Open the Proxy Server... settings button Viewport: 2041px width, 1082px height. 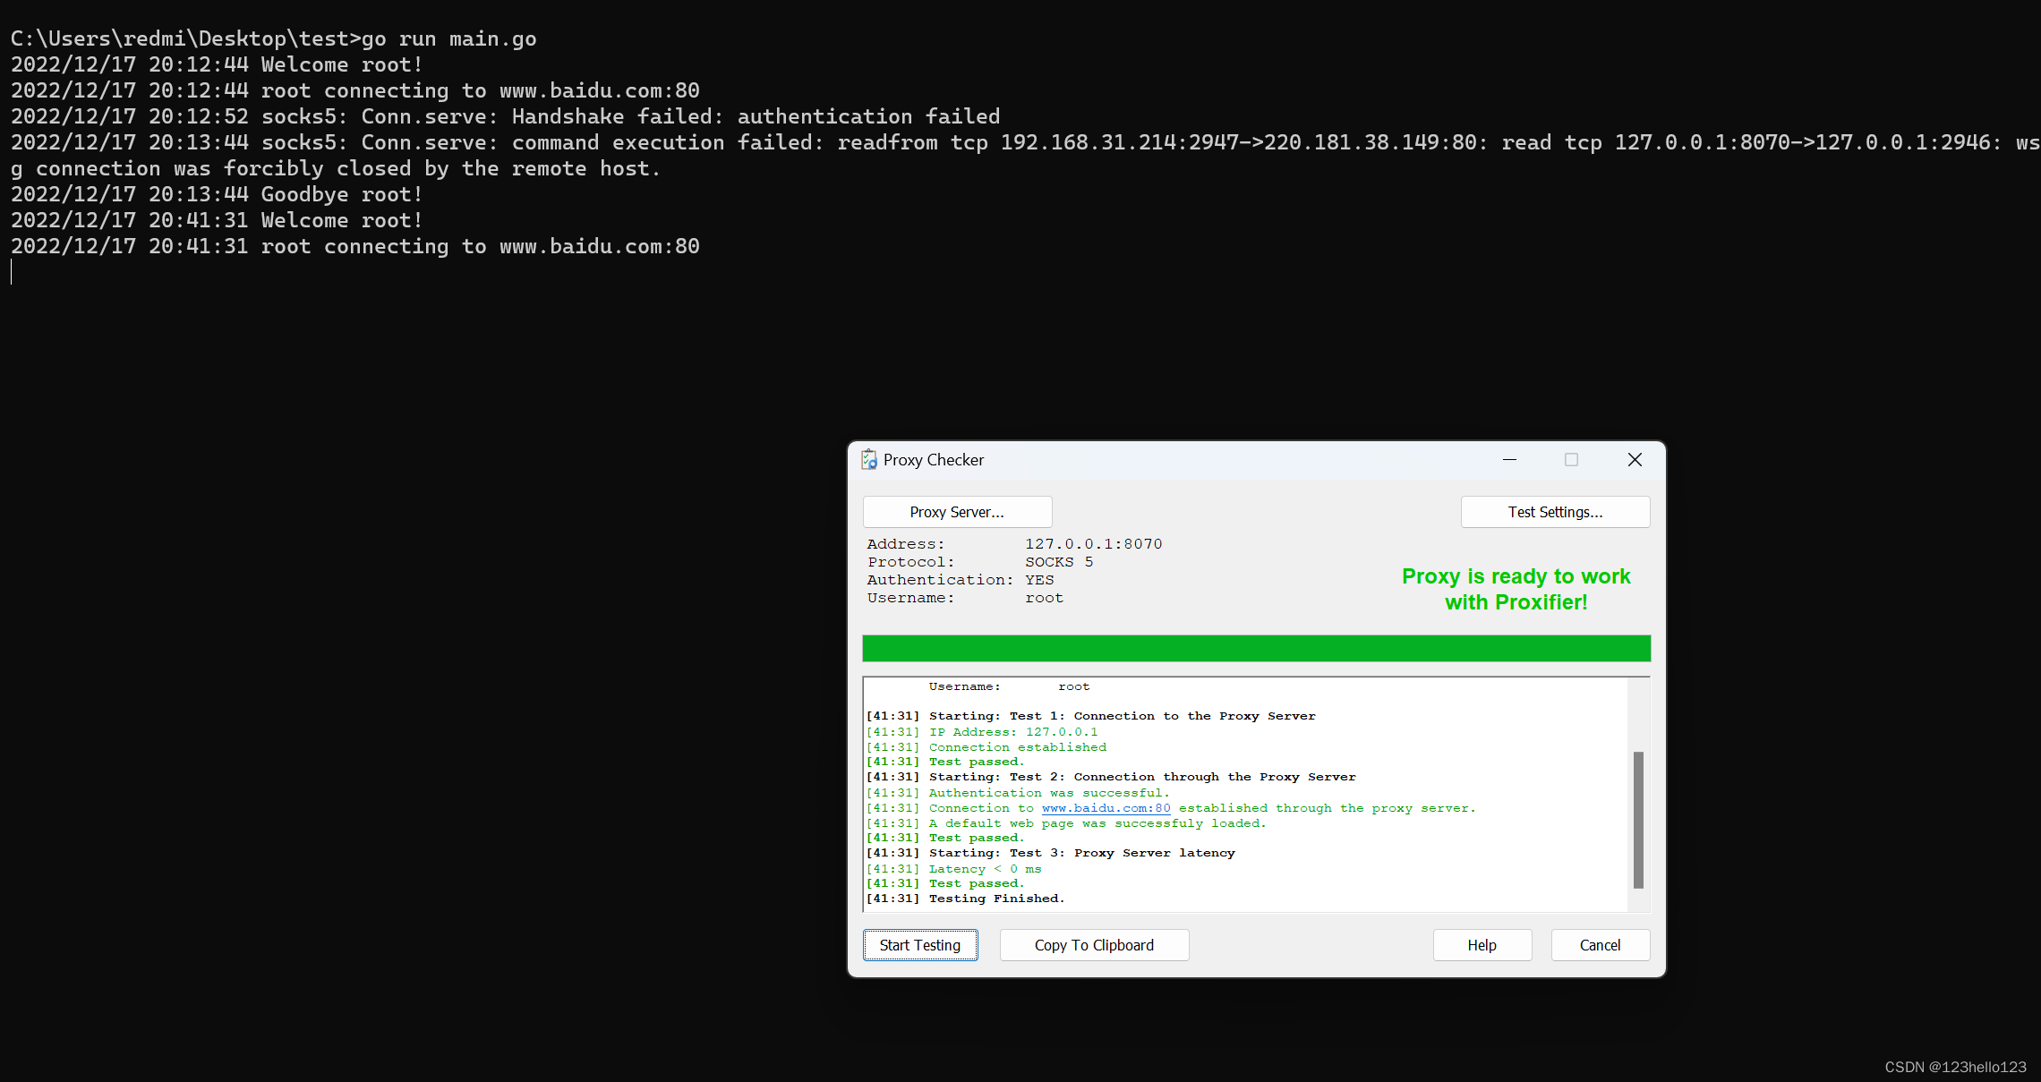click(x=957, y=512)
